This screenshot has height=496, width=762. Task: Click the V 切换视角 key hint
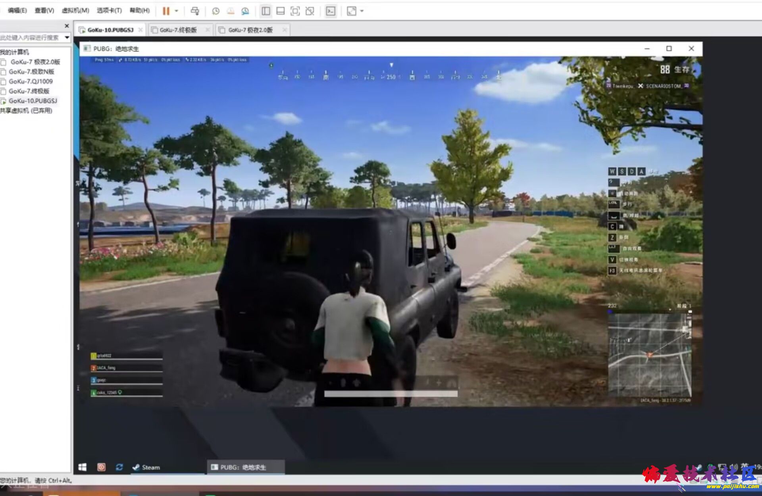pyautogui.click(x=623, y=260)
